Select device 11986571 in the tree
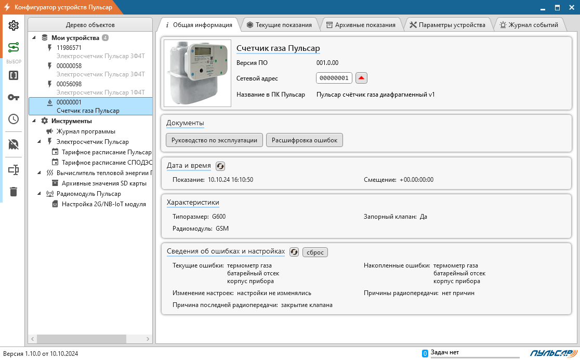The height and width of the screenshot is (360, 580). pos(90,52)
